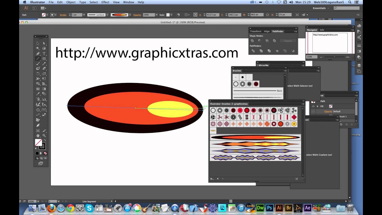The width and height of the screenshot is (382, 215).
Task: Click the Minus Front shape mode icon
Action: coord(259,41)
